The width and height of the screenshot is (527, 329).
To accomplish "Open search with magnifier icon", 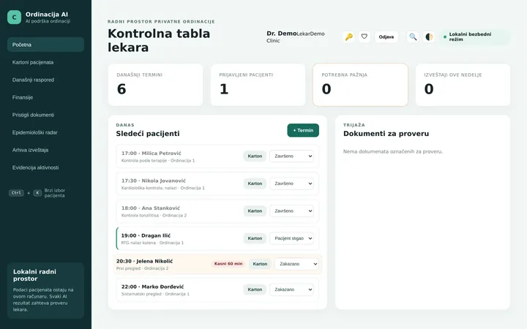I will [413, 37].
